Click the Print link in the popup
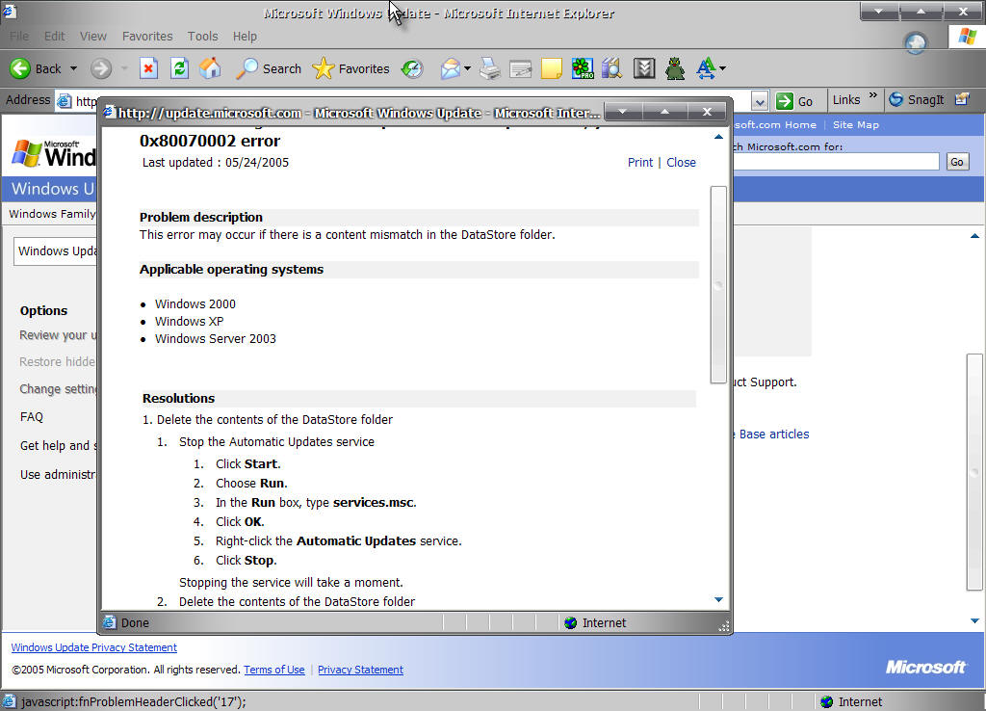Viewport: 986px width, 711px height. (x=640, y=162)
